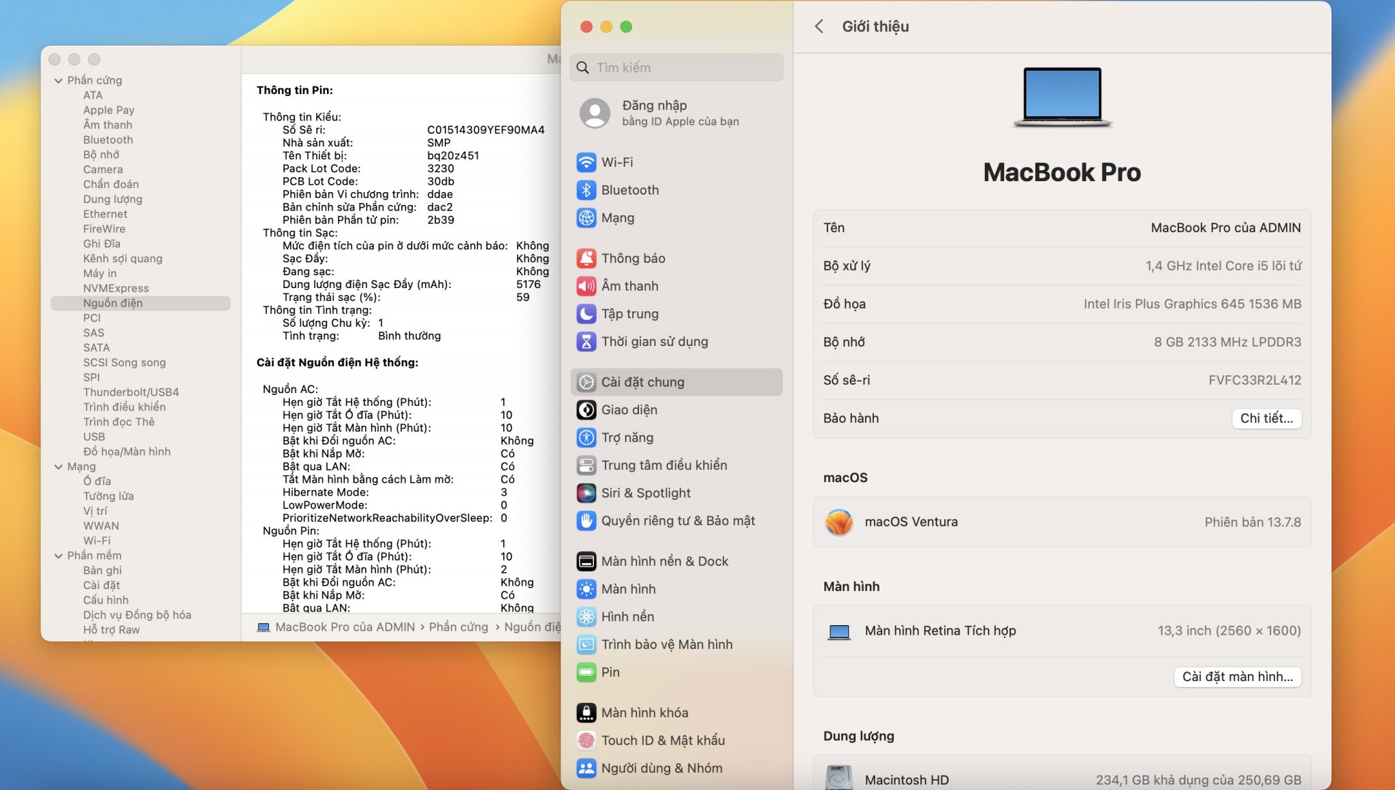Click the Tìm kiếm search field
Viewport: 1395px width, 790px height.
coord(681,67)
